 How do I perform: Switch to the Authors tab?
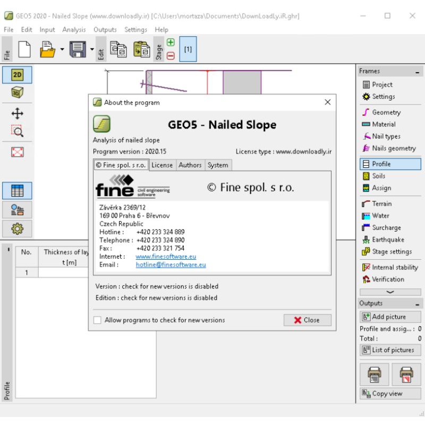[x=190, y=165]
